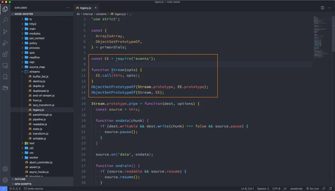Collapse the NODE-MASTER section
335x191 pixels.
42,14
